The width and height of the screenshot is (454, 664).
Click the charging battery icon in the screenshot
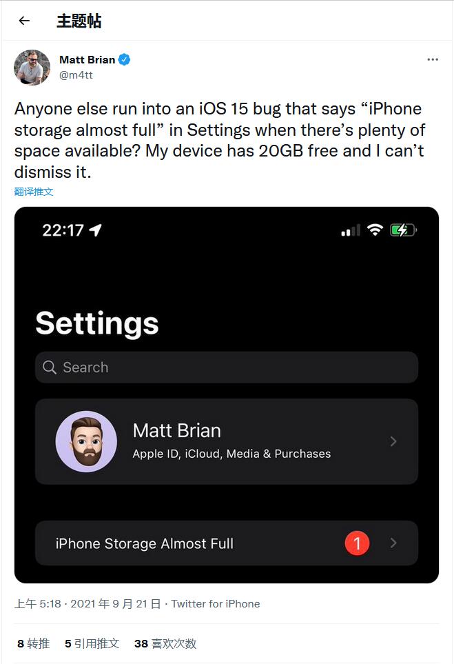pyautogui.click(x=403, y=230)
